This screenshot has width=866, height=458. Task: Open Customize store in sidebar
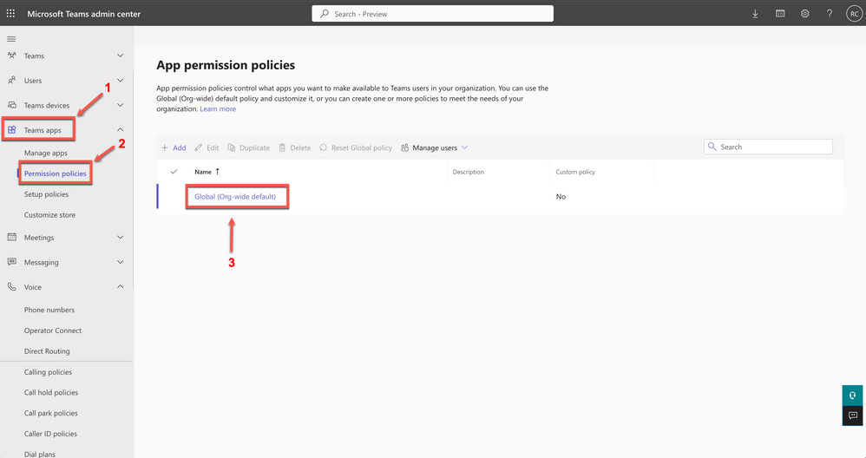pos(49,214)
